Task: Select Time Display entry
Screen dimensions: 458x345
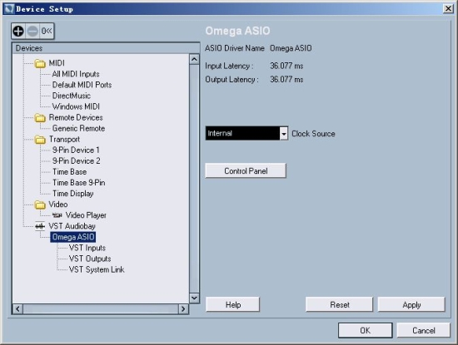Action: pos(72,194)
